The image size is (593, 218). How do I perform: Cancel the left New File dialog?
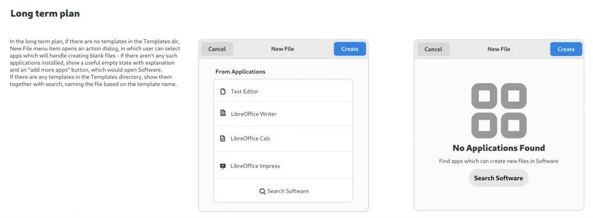point(217,49)
